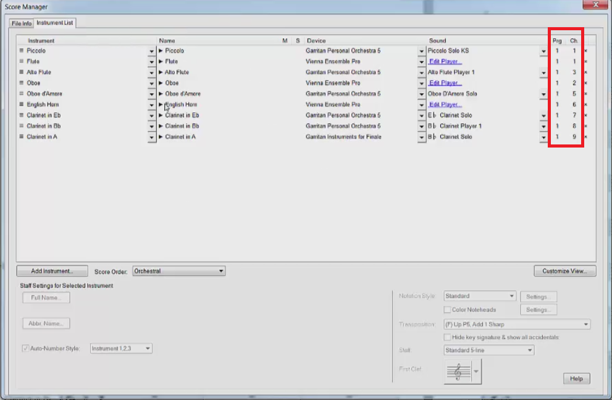This screenshot has width=612, height=400.
Task: Click the Add Instrument button
Action: pyautogui.click(x=52, y=271)
